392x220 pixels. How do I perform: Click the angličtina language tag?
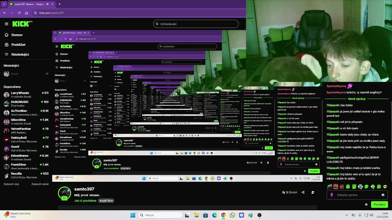[x=106, y=201]
